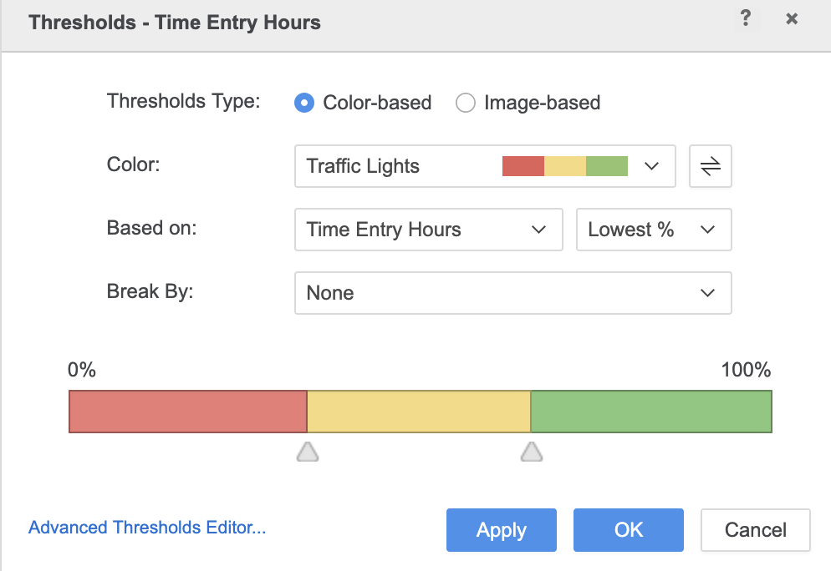Click the threshold reverse/swap icon beside Traffic Lights
Viewport: 831px width, 571px height.
pos(710,165)
